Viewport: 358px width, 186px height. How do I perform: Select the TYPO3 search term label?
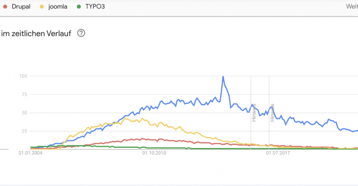[x=95, y=7]
